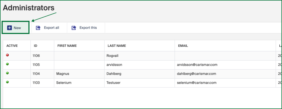282x109 pixels.
Task: Sort by the ACTIVE column header
Action: (12, 46)
